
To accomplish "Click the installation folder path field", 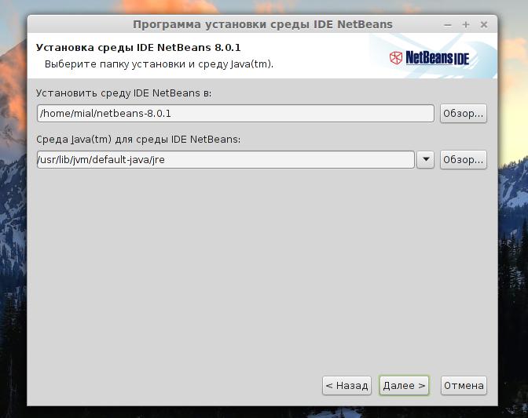I will 236,113.
